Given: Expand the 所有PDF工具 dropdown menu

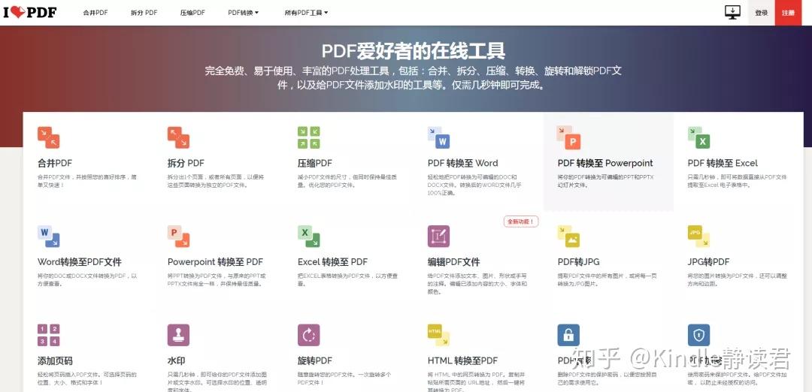Looking at the screenshot, I should tap(306, 13).
